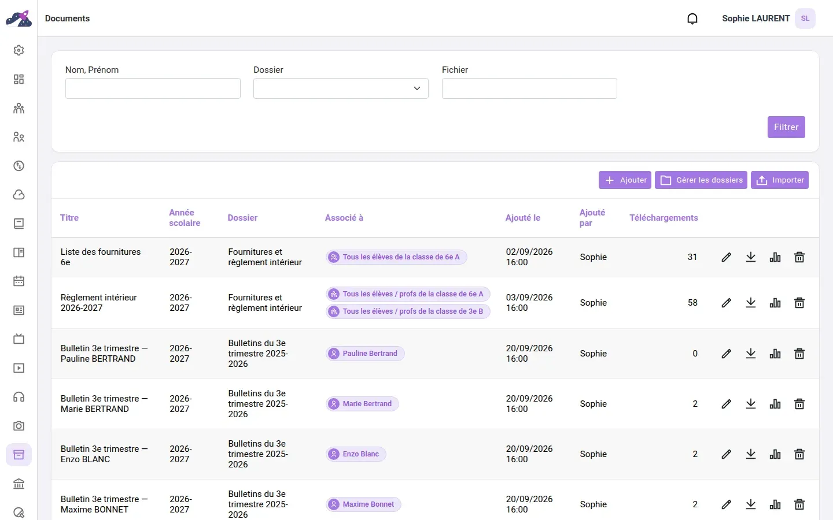Open the video play icon in sidebar

tap(19, 368)
